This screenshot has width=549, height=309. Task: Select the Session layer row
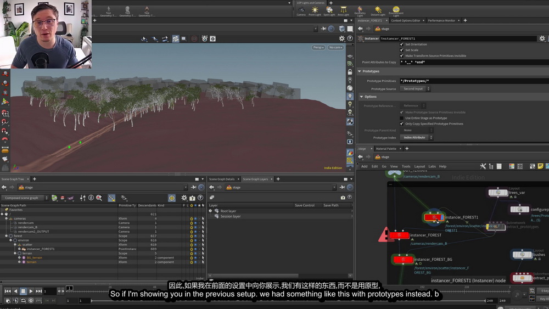click(x=280, y=216)
